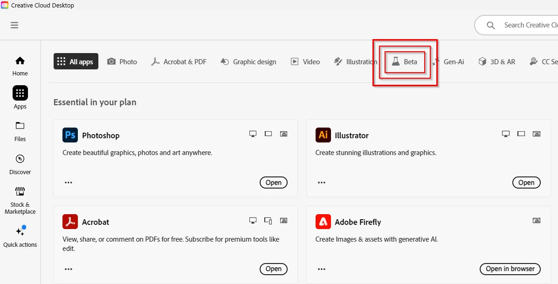Screen dimensions: 558x284
Task: Click Acrobat's desktop platform icon
Action: (253, 221)
